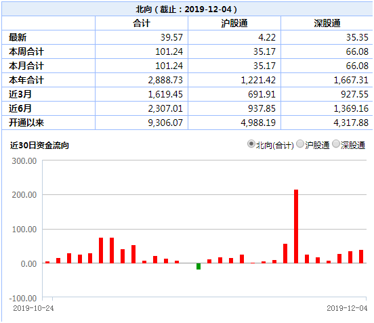Click the 深股通 column header
Image resolution: width=374 pixels, height=323 pixels.
pyautogui.click(x=327, y=23)
